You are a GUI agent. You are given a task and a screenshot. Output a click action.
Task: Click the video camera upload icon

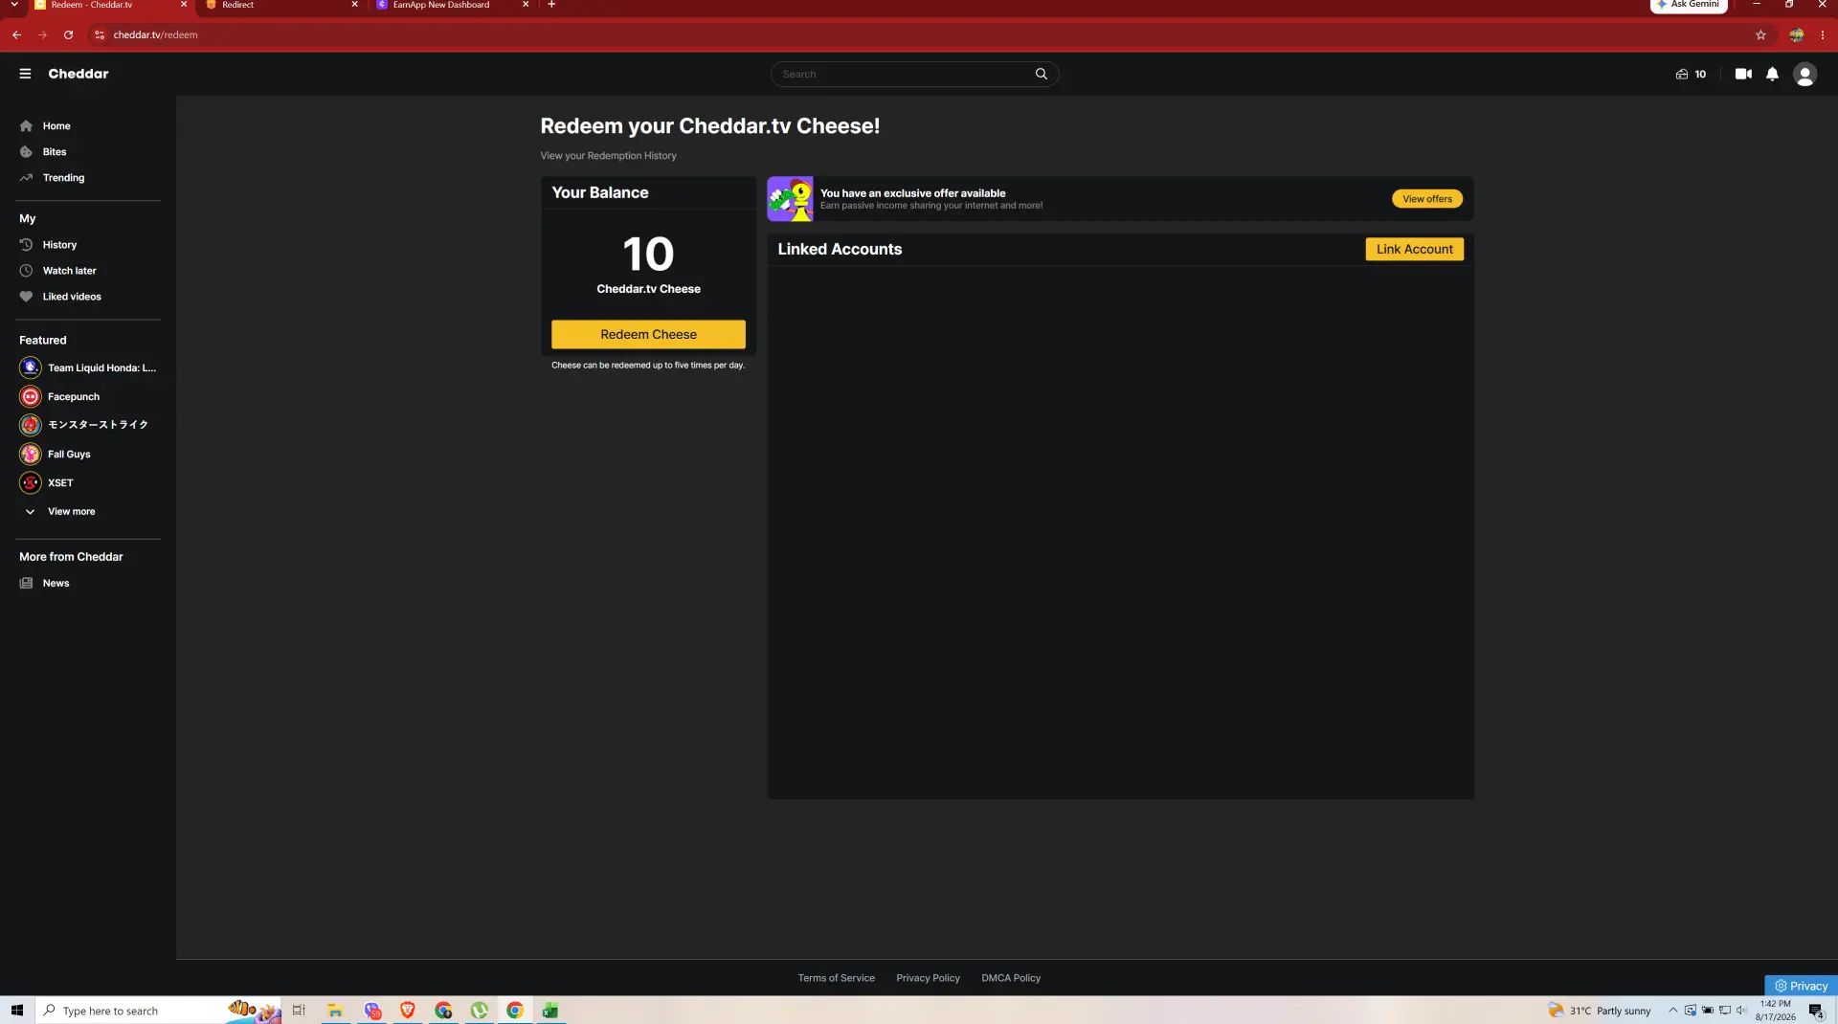1743,74
